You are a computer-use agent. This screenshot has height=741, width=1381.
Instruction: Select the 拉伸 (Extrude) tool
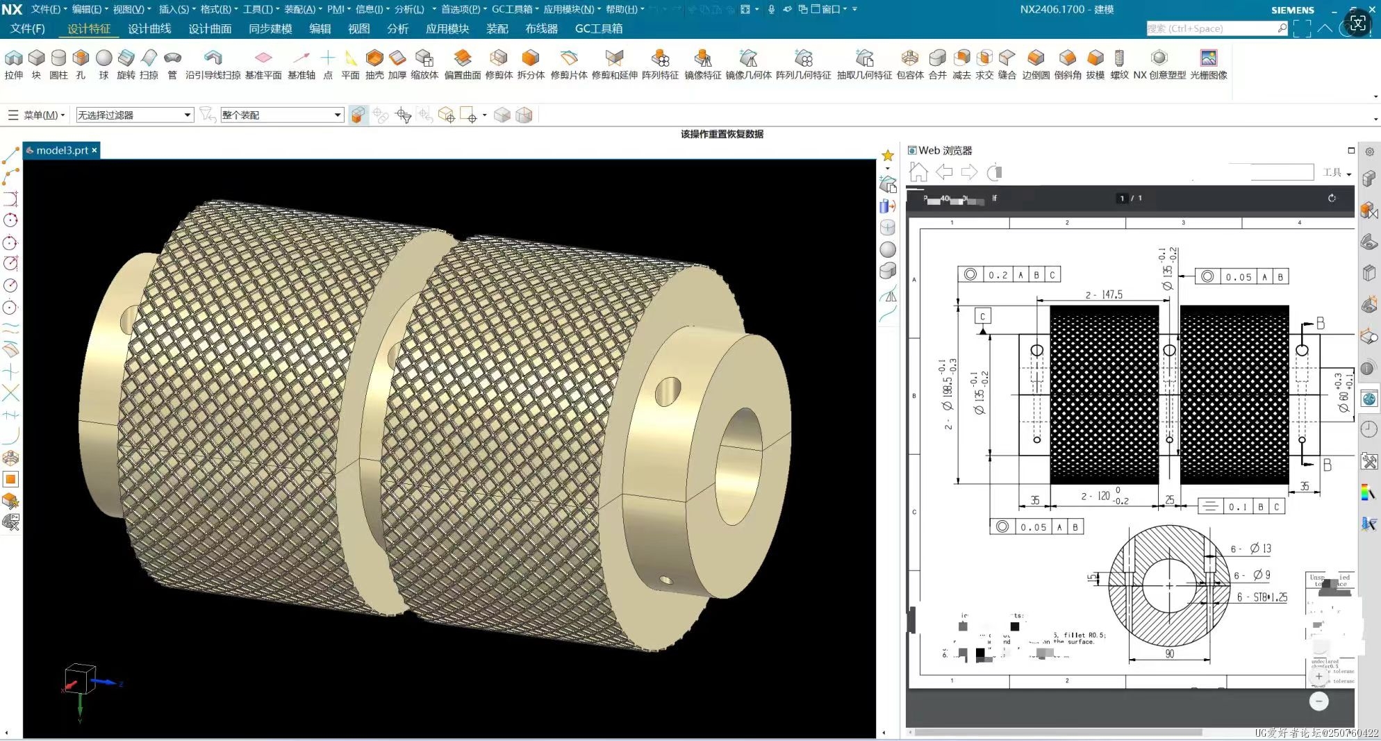point(13,64)
